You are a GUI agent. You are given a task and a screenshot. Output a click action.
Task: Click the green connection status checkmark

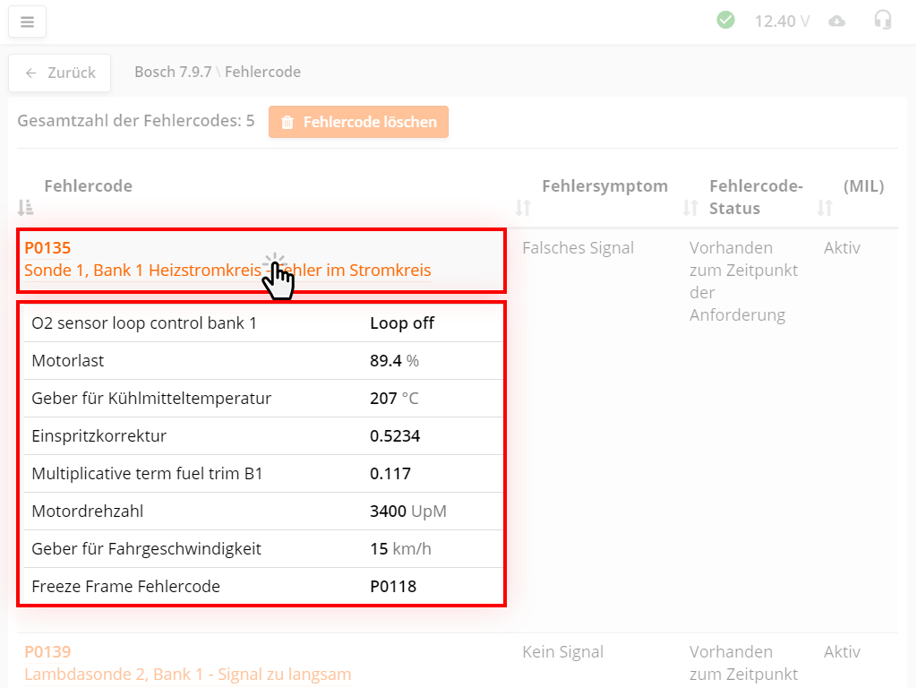tap(725, 20)
